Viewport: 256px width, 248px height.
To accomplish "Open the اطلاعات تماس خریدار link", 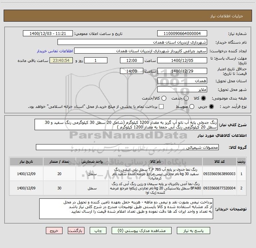I will (x=55, y=51).
